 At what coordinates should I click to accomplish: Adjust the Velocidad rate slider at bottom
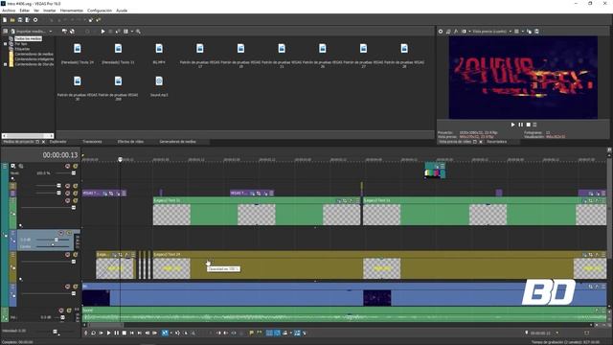(x=55, y=332)
